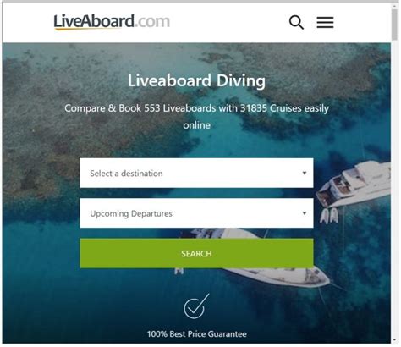The height and width of the screenshot is (347, 401).
Task: Click the arrow on the destination dropdown
Action: click(305, 173)
